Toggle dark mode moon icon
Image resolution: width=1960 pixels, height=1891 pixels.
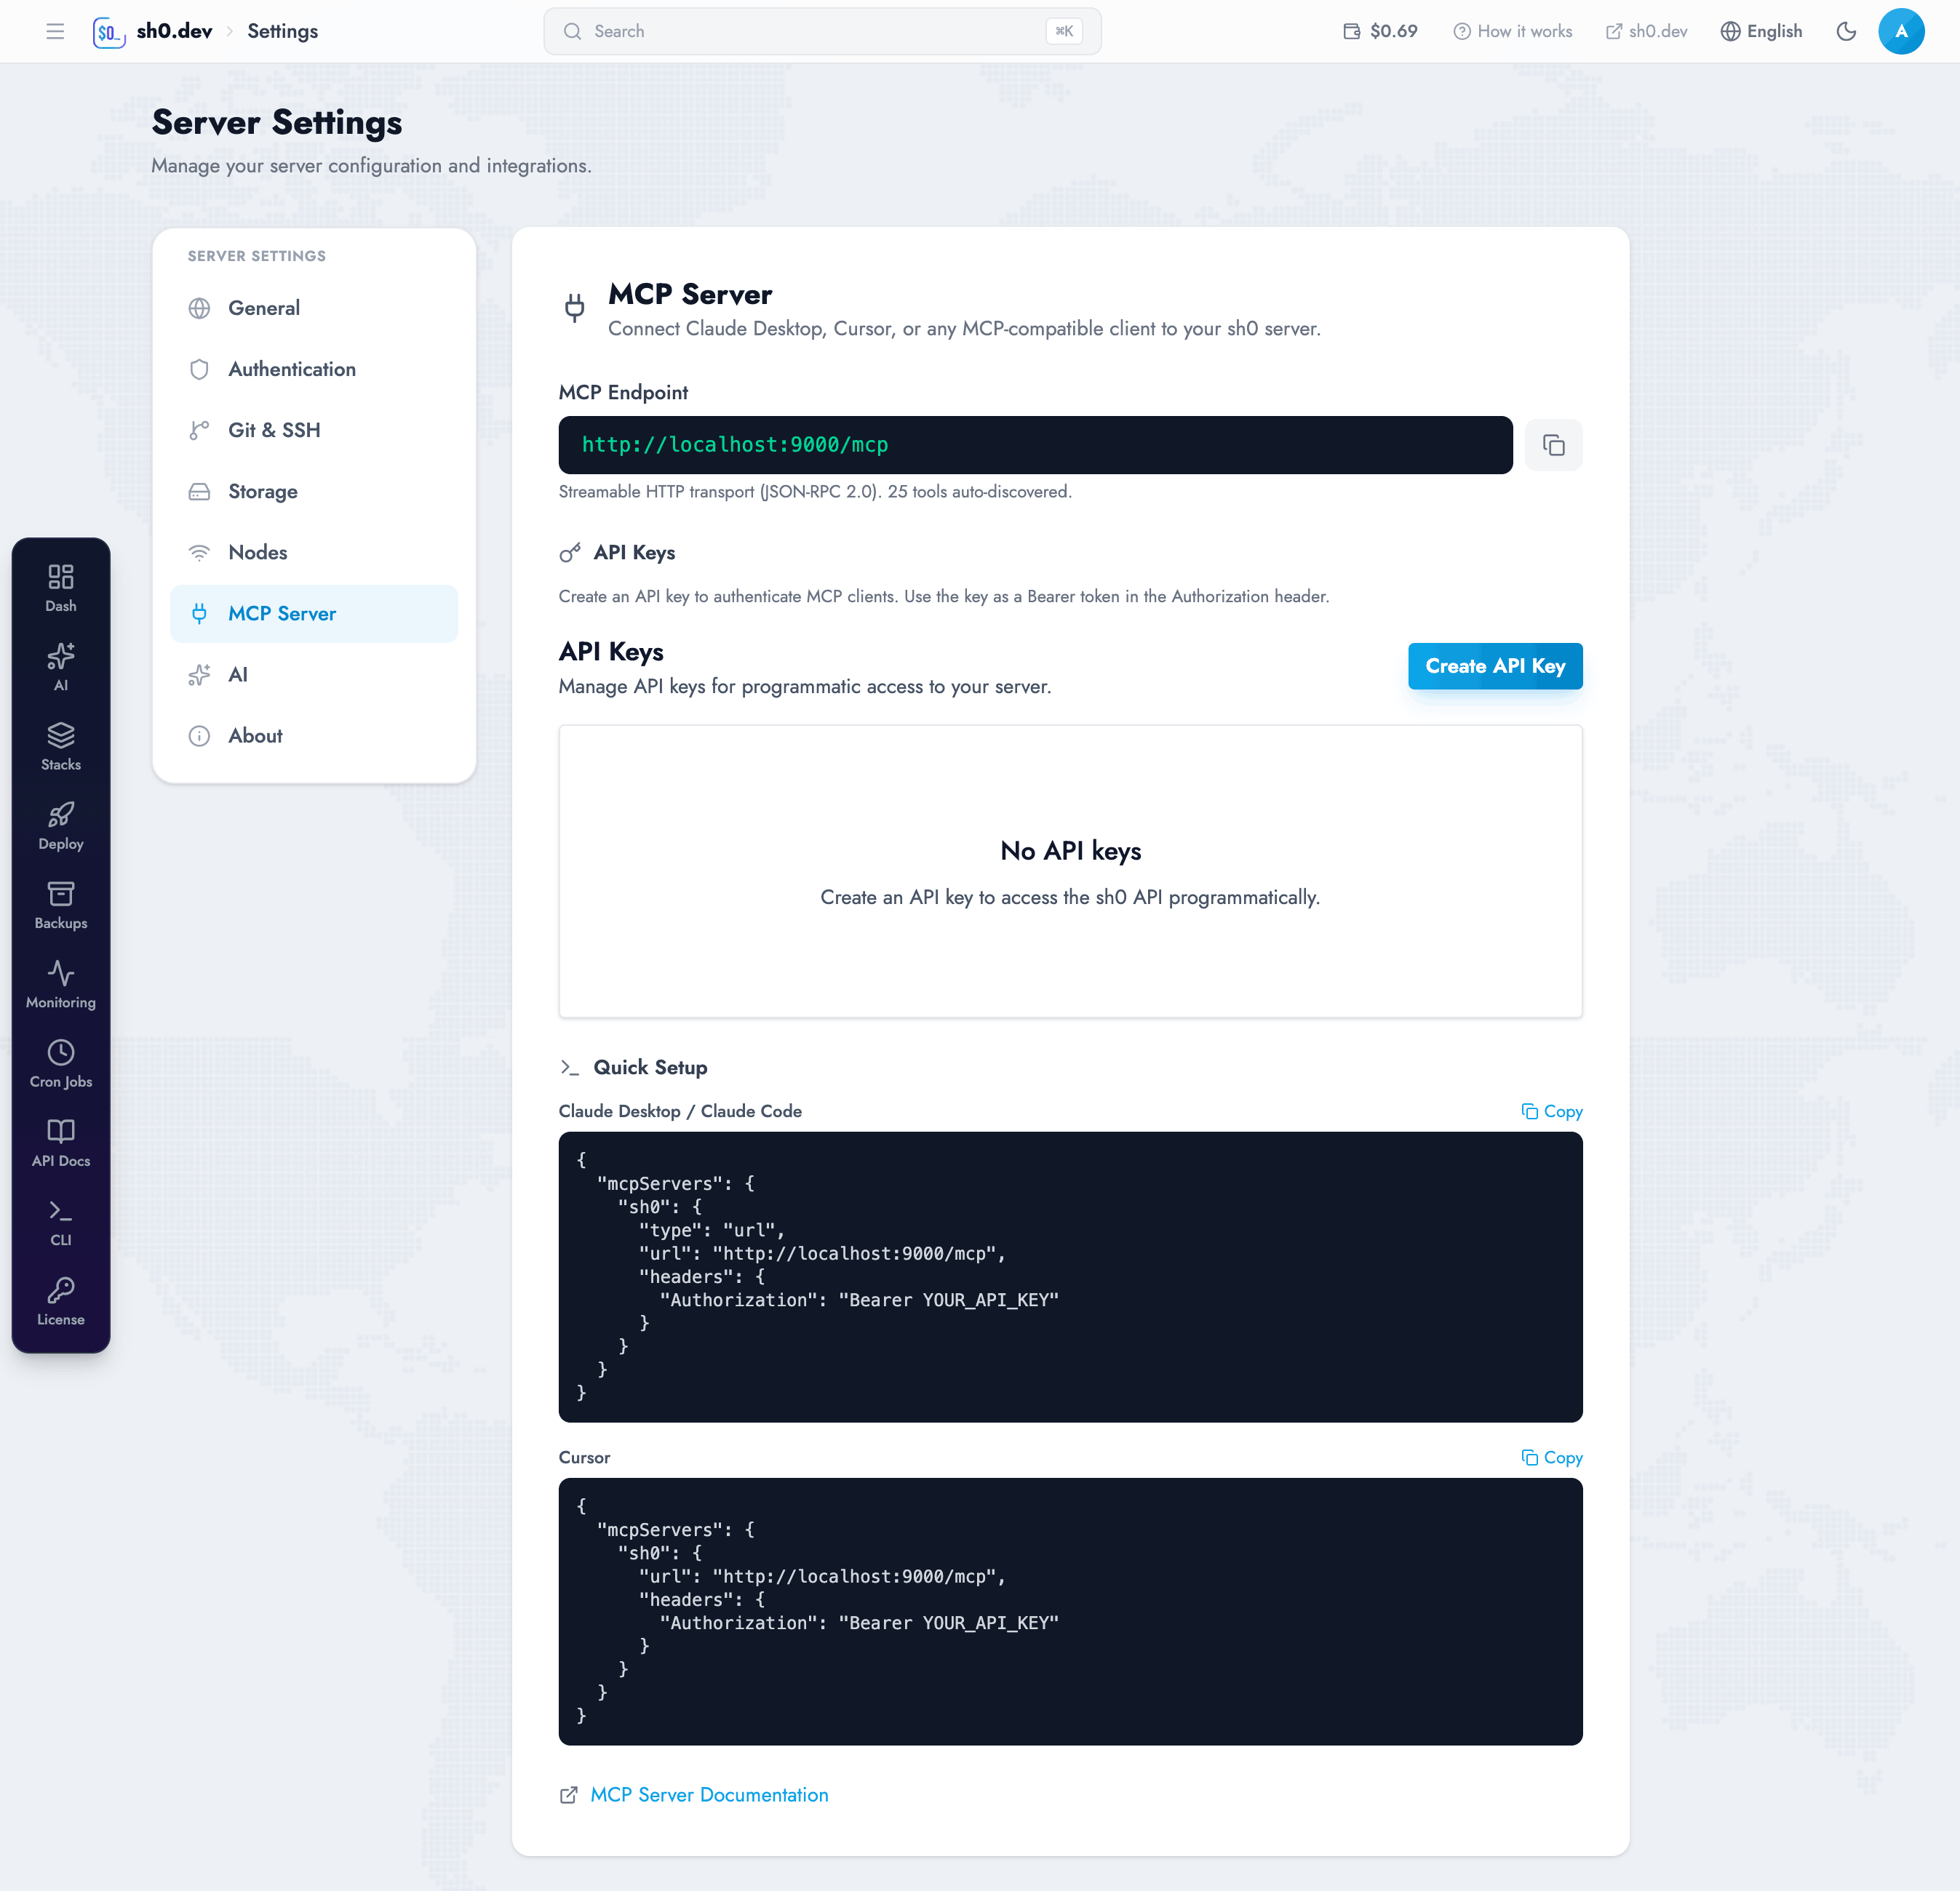pos(1846,31)
